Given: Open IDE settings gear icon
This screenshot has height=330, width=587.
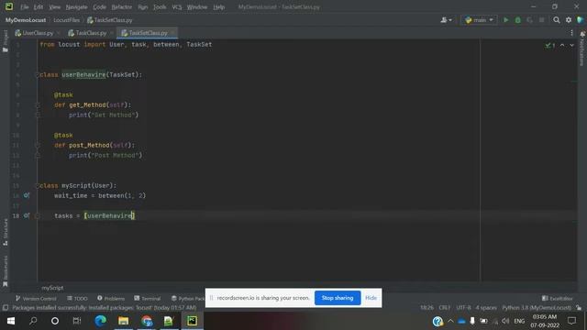Looking at the screenshot, I should 569,20.
